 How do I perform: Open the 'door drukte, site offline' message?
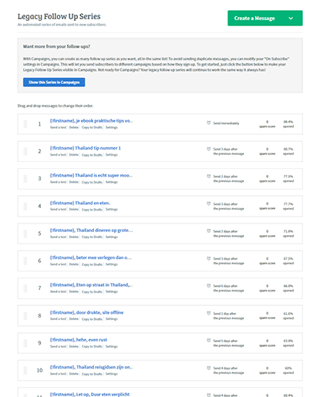pyautogui.click(x=86, y=312)
